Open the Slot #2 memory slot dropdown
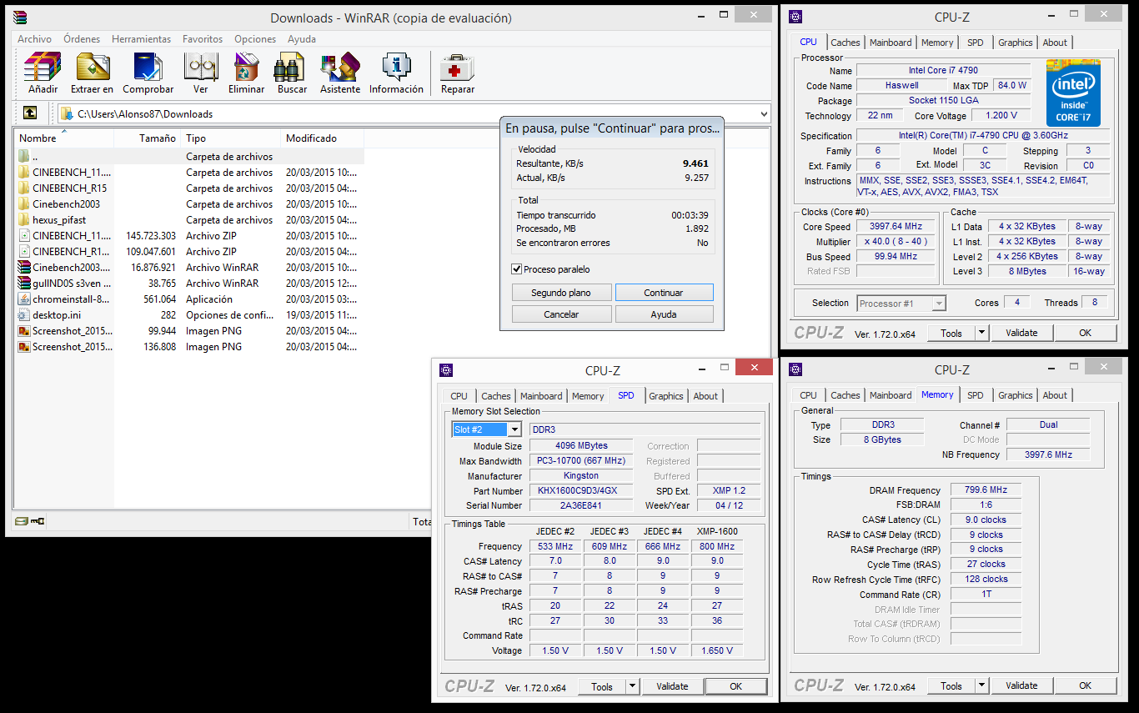 (514, 429)
